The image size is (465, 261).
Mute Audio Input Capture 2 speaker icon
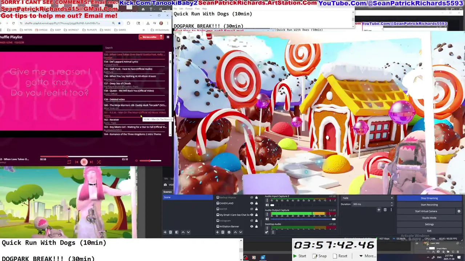[x=267, y=205]
